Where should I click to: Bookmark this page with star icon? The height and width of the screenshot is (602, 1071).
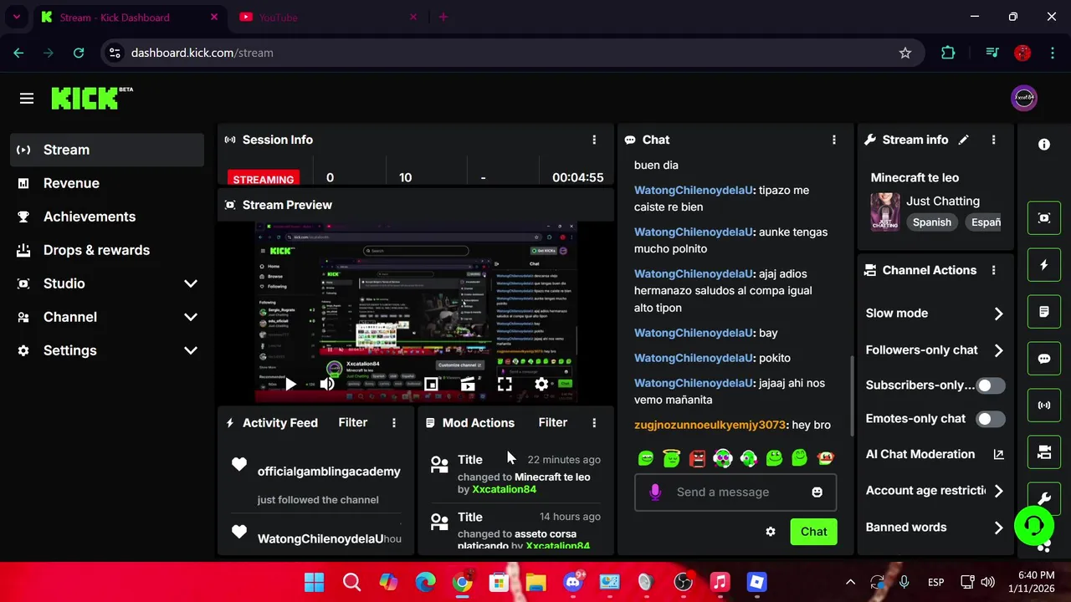coord(905,53)
